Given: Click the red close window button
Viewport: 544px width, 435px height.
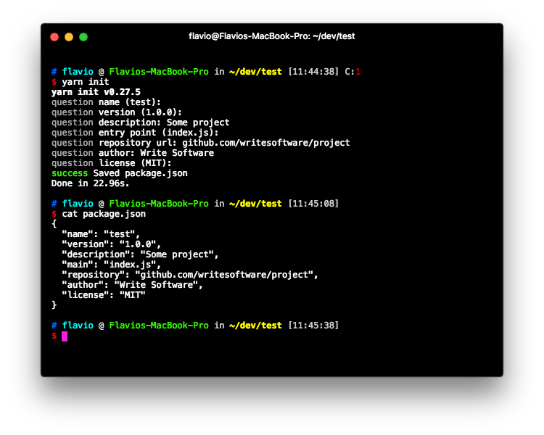Looking at the screenshot, I should click(54, 37).
